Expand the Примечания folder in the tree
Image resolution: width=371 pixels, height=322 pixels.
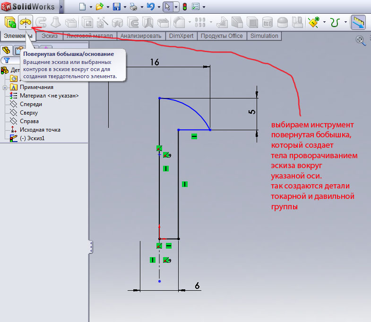click(4, 87)
